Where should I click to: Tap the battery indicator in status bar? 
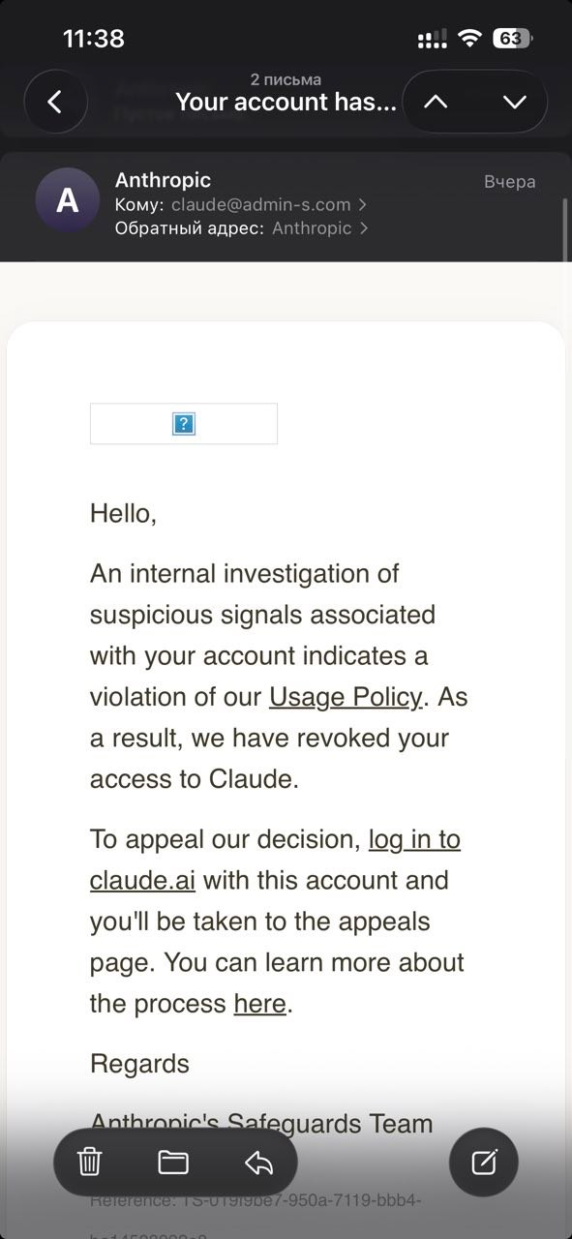pos(513,39)
